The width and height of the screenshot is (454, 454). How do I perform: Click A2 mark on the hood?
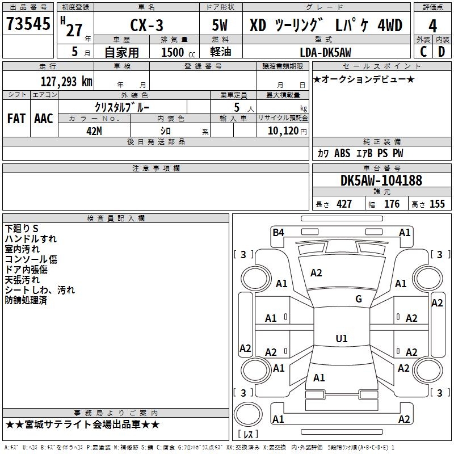pyautogui.click(x=316, y=273)
